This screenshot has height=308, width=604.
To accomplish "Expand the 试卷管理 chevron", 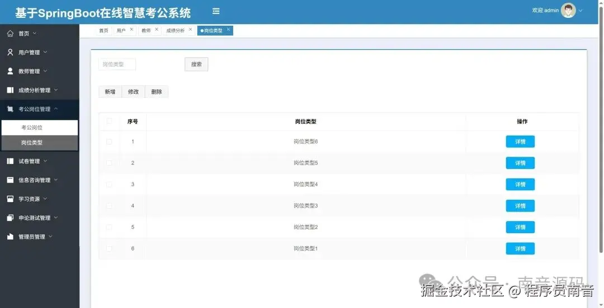I will point(45,161).
